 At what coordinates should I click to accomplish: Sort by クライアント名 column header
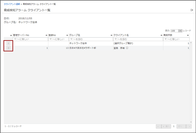(121, 35)
